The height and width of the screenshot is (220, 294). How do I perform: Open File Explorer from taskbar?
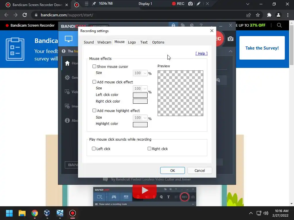tap(22, 213)
